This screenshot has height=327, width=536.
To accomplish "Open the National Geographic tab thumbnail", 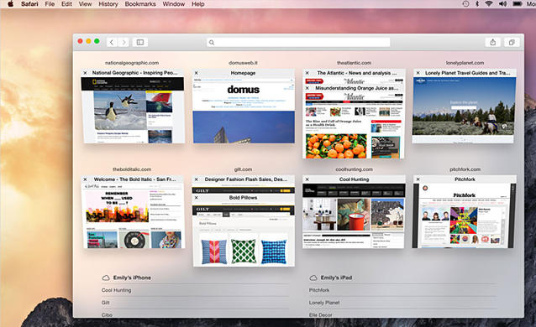I will click(x=133, y=110).
